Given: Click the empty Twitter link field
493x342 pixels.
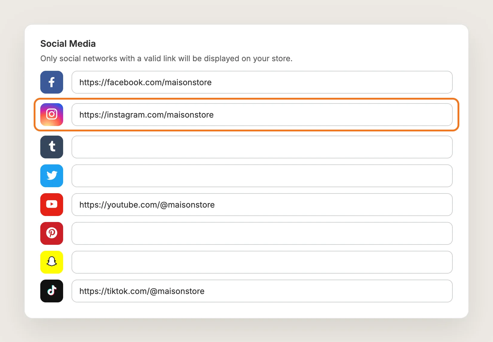Looking at the screenshot, I should (262, 176).
